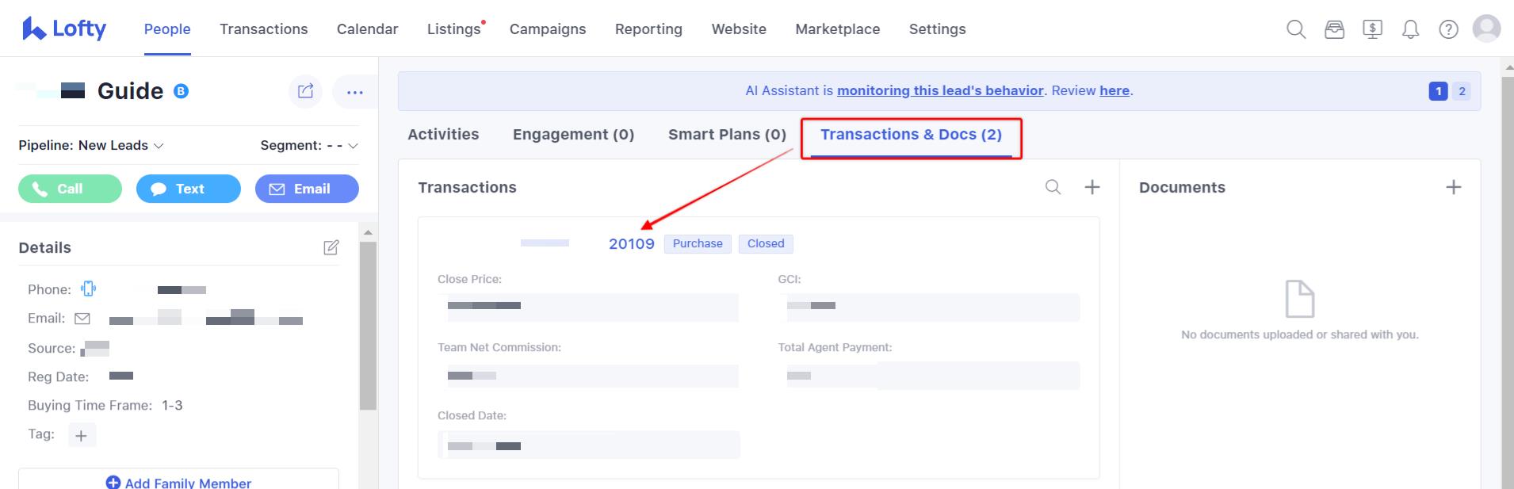The image size is (1514, 489).
Task: Open the inbox tray icon
Action: click(x=1334, y=29)
